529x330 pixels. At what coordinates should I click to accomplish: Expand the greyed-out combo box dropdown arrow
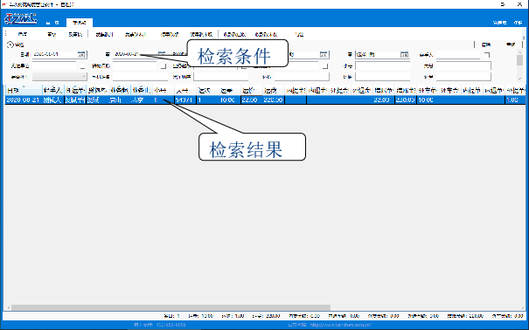click(x=84, y=77)
